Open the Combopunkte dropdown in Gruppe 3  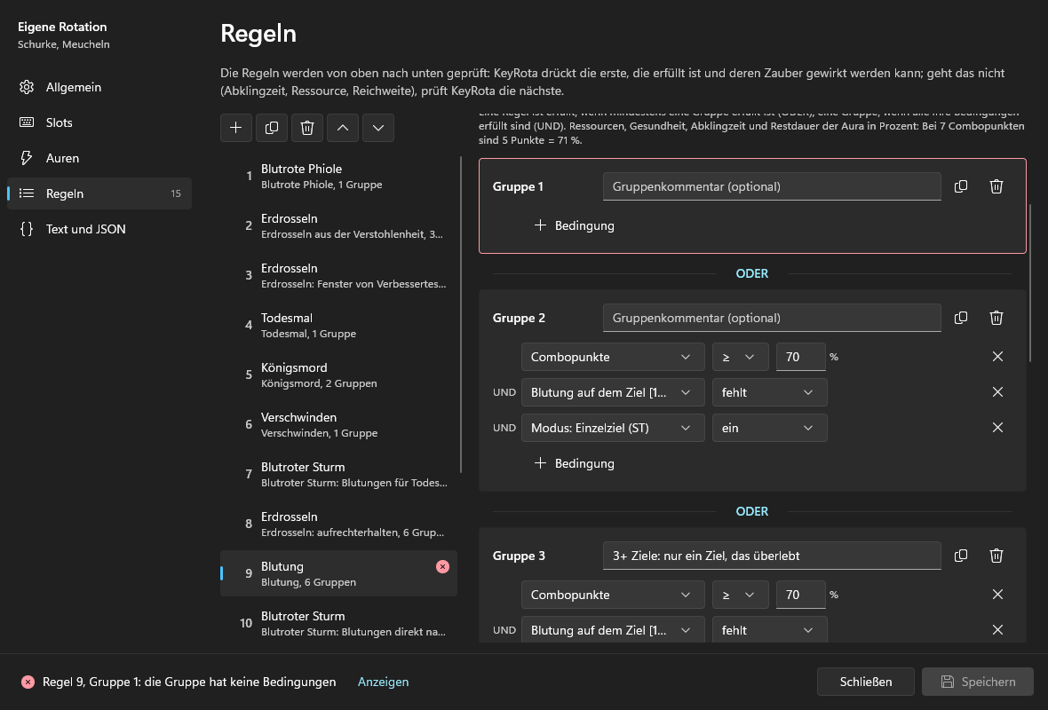click(x=613, y=595)
